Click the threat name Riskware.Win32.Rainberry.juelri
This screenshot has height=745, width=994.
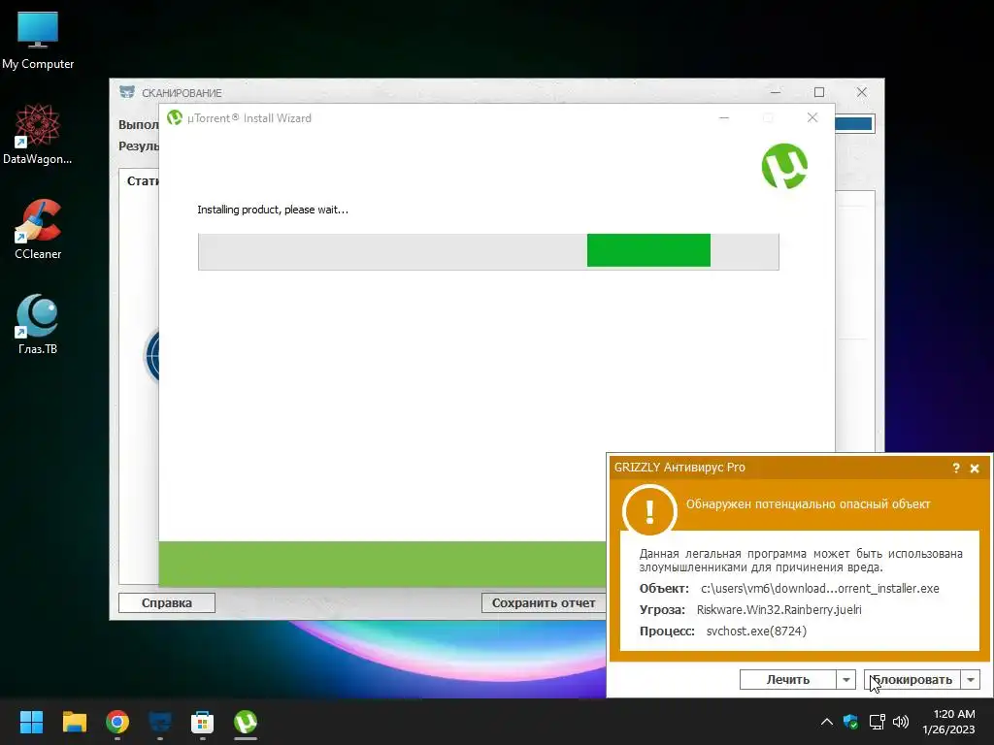click(x=779, y=609)
